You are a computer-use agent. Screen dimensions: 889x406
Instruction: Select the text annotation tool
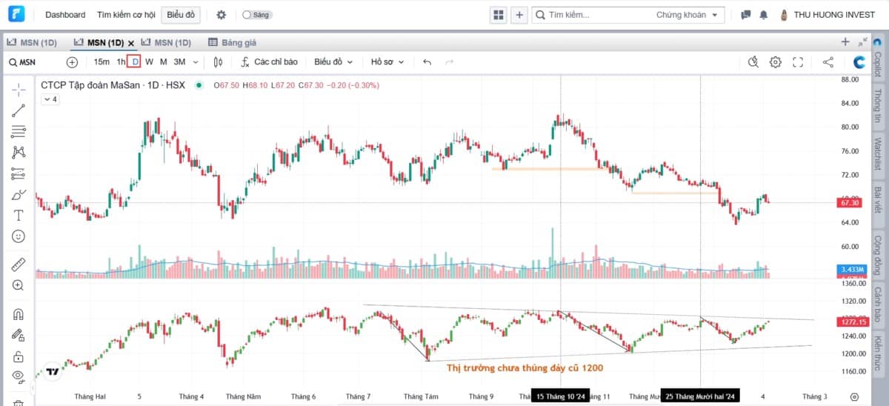pyautogui.click(x=19, y=216)
